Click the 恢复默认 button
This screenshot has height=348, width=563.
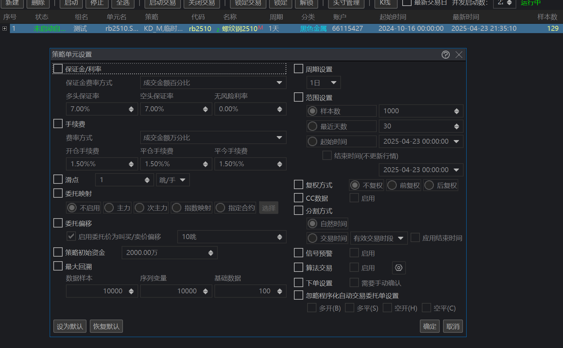tap(106, 326)
